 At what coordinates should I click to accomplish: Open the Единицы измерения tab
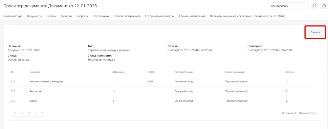192,16
